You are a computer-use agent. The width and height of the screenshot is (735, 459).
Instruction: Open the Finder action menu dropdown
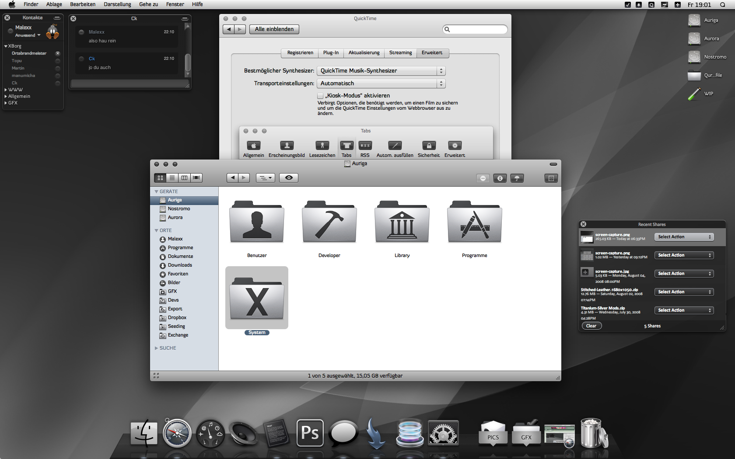pos(265,178)
